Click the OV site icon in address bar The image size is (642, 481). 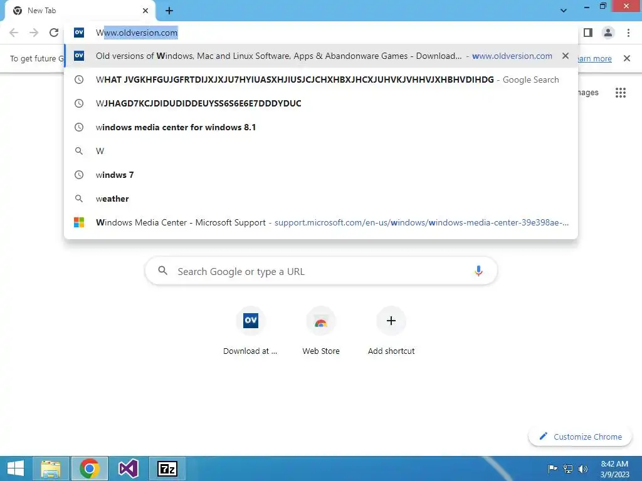click(79, 33)
